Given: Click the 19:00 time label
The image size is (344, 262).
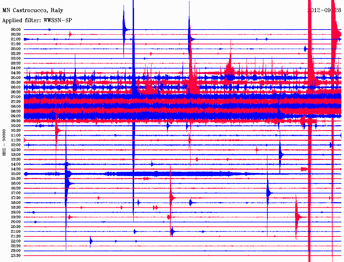Looking at the screenshot, I should [x=16, y=212].
